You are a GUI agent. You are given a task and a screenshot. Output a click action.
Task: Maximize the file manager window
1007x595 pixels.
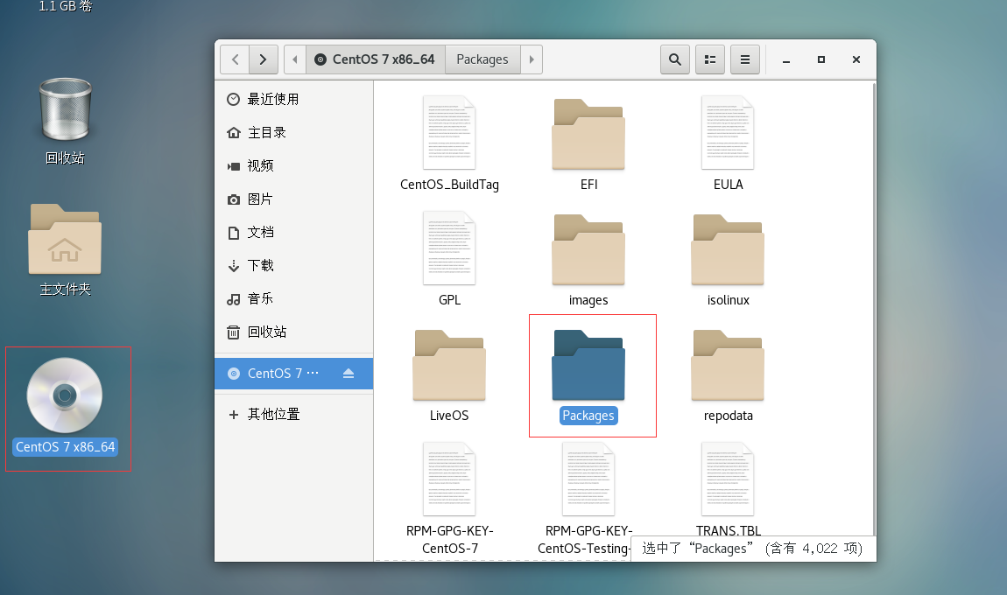point(820,59)
